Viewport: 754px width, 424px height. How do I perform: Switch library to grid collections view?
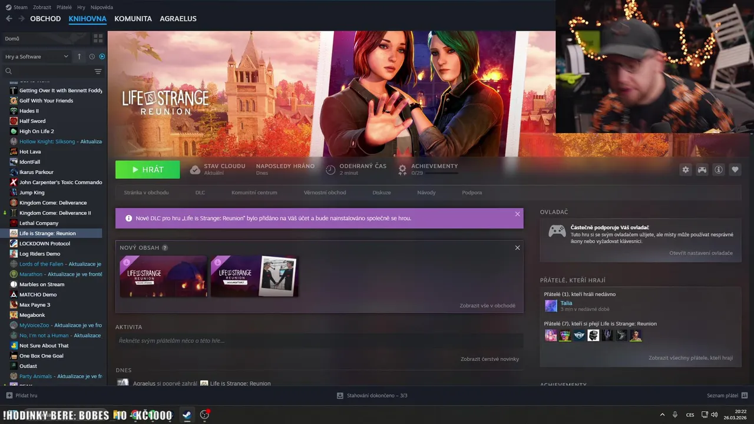coord(98,38)
